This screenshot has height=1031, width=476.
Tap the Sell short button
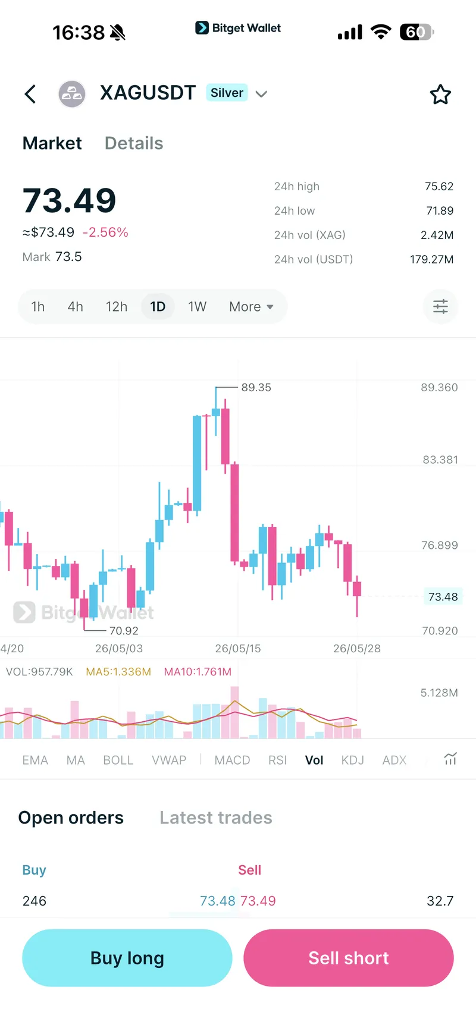349,958
